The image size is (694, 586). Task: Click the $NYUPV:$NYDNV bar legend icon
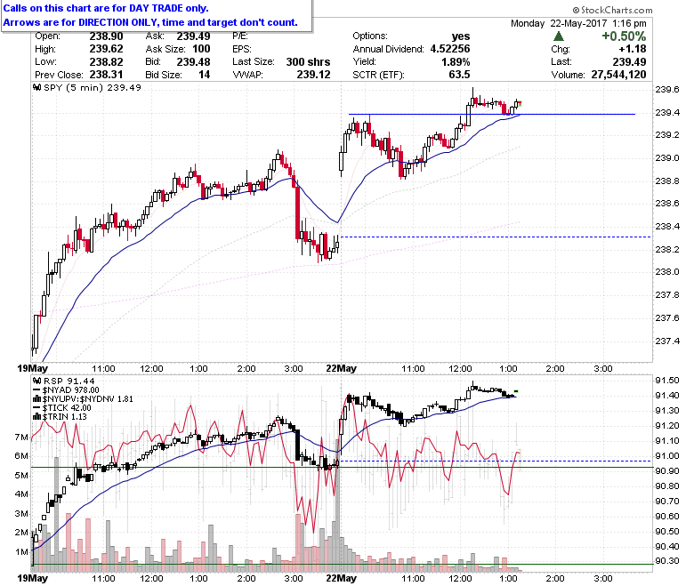point(37,399)
